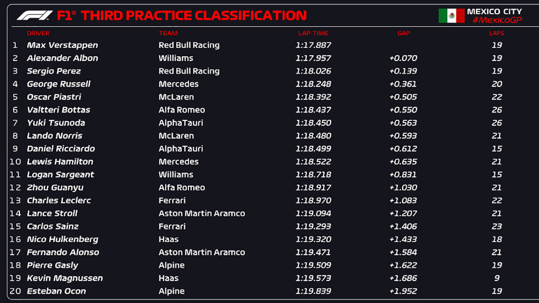Click Esteban Ocon's gap +1.952

[403, 291]
